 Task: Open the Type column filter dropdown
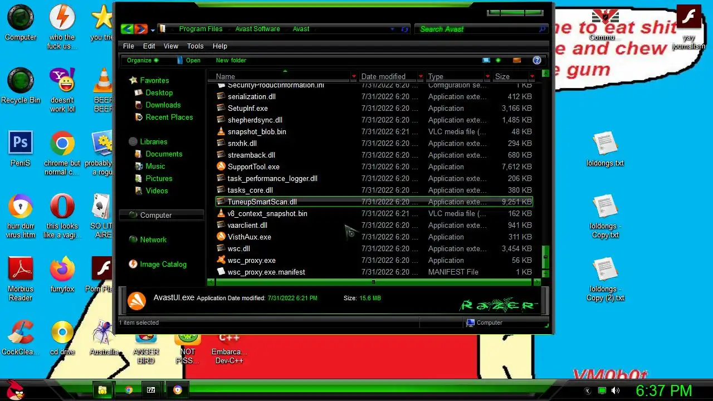[487, 76]
